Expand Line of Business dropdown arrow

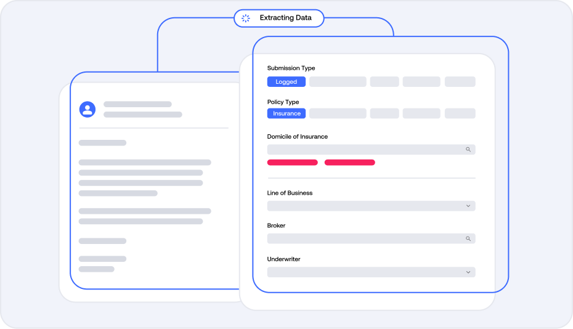pos(468,206)
